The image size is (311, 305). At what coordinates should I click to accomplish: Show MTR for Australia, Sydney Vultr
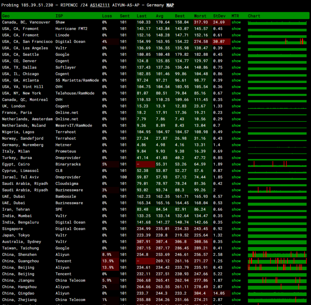point(236,241)
